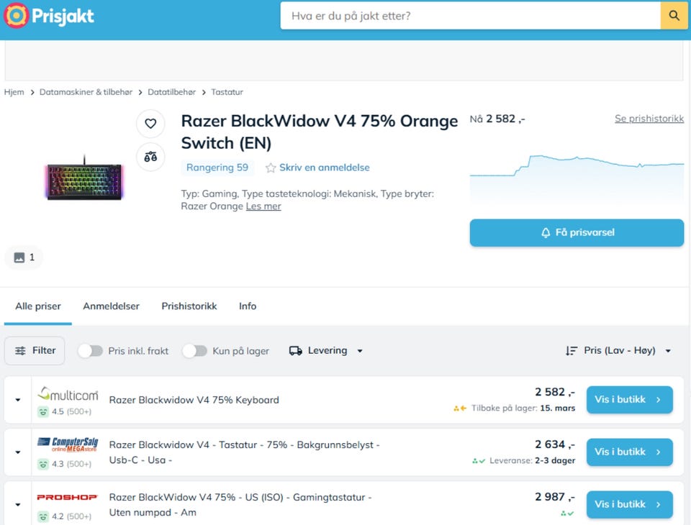Open the Hjem breadcrumb
The width and height of the screenshot is (691, 525).
(x=14, y=92)
